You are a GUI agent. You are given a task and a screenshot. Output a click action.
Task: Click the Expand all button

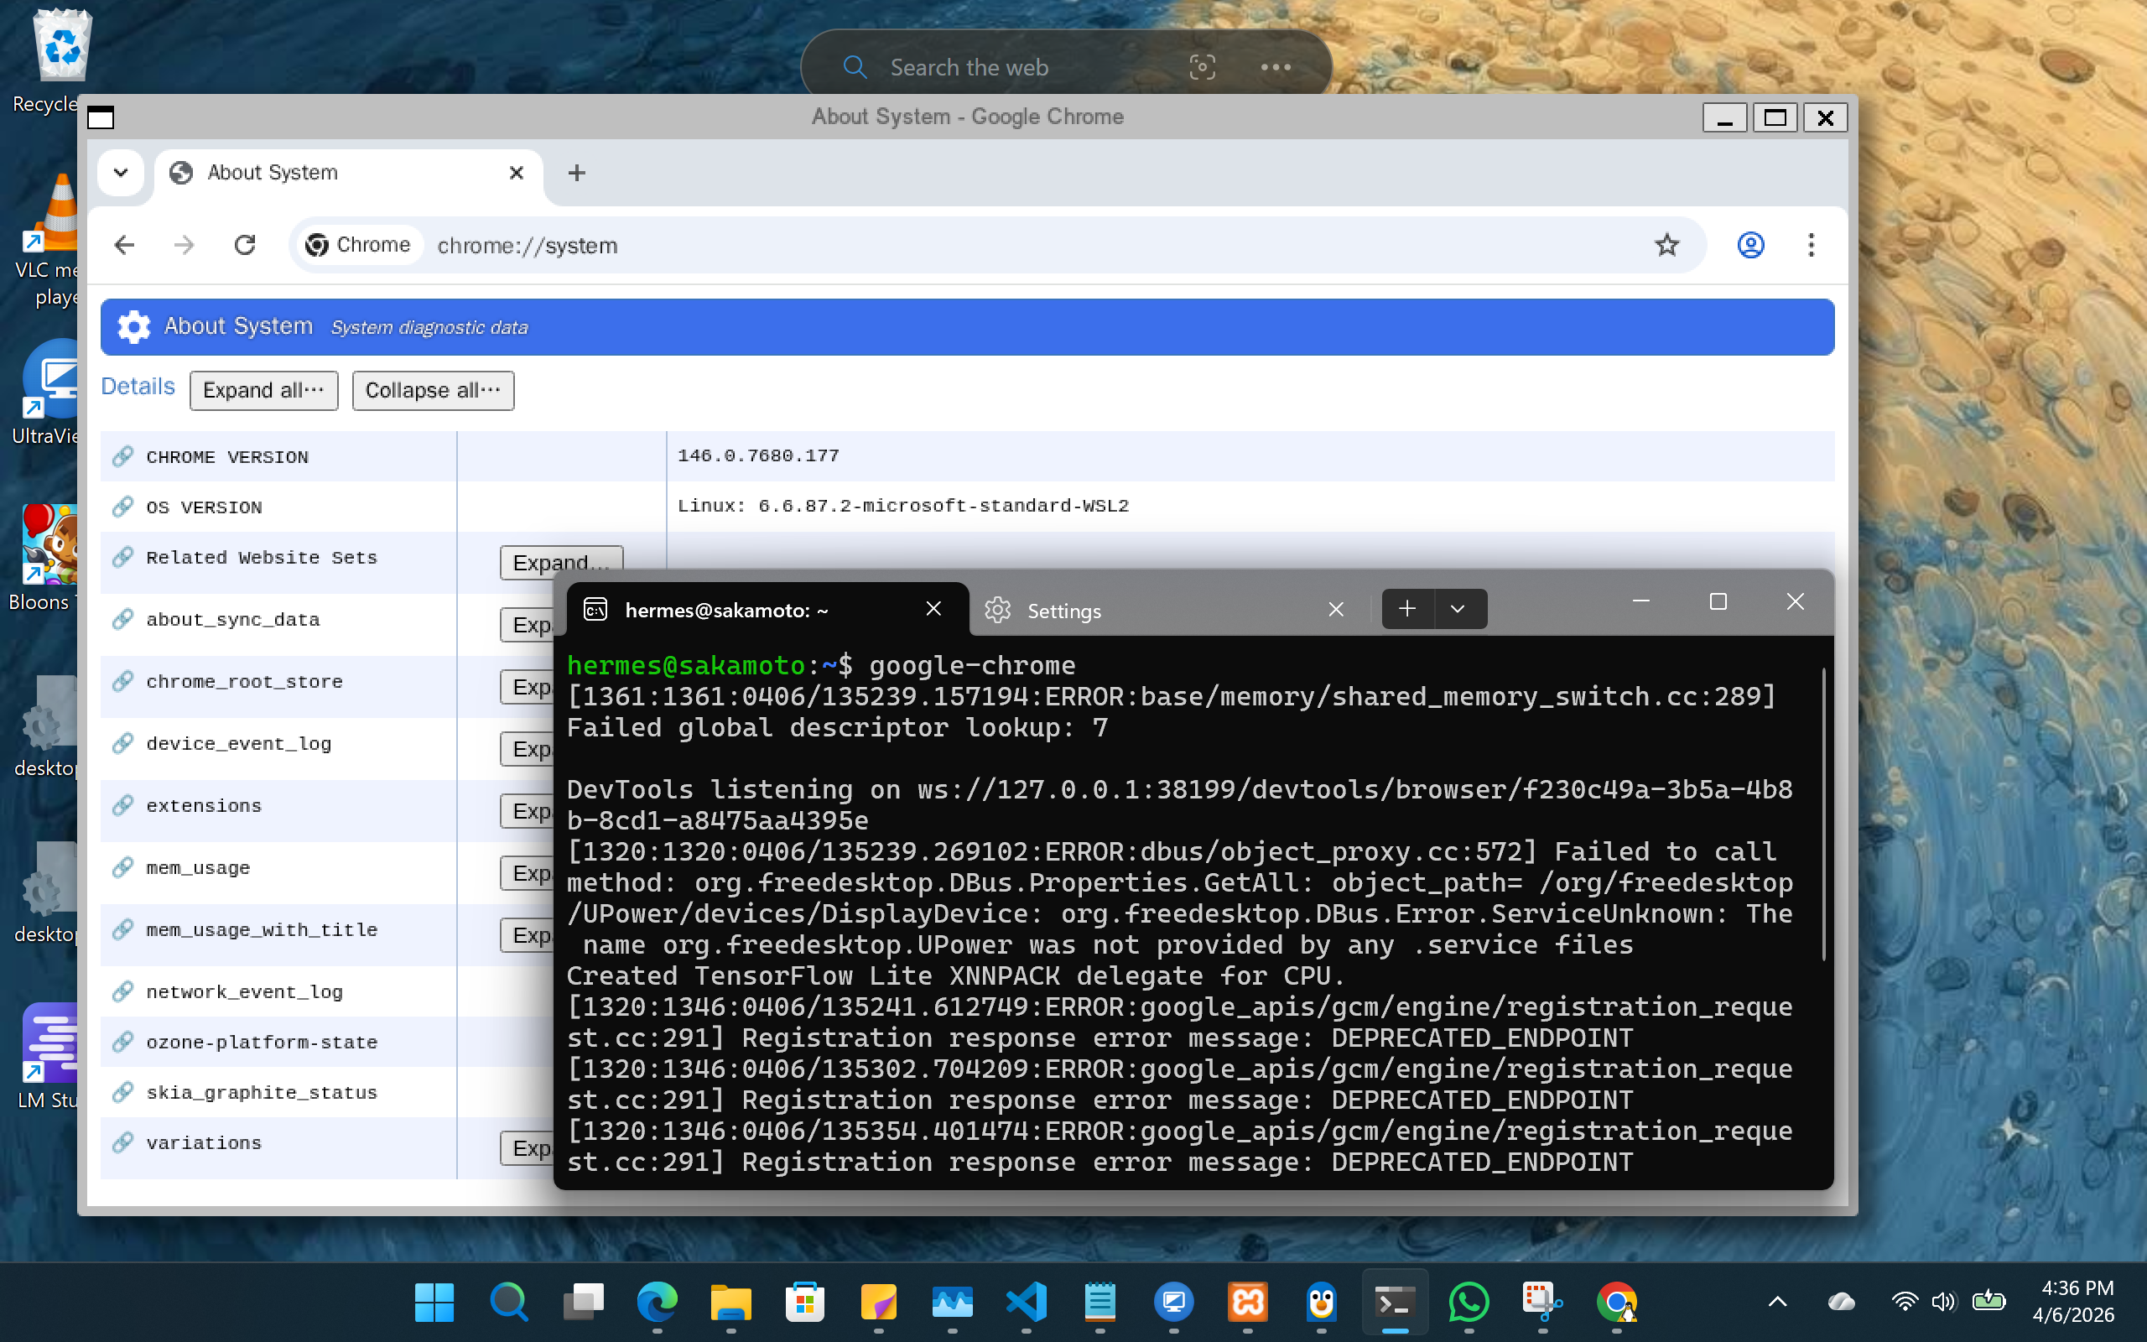click(263, 391)
